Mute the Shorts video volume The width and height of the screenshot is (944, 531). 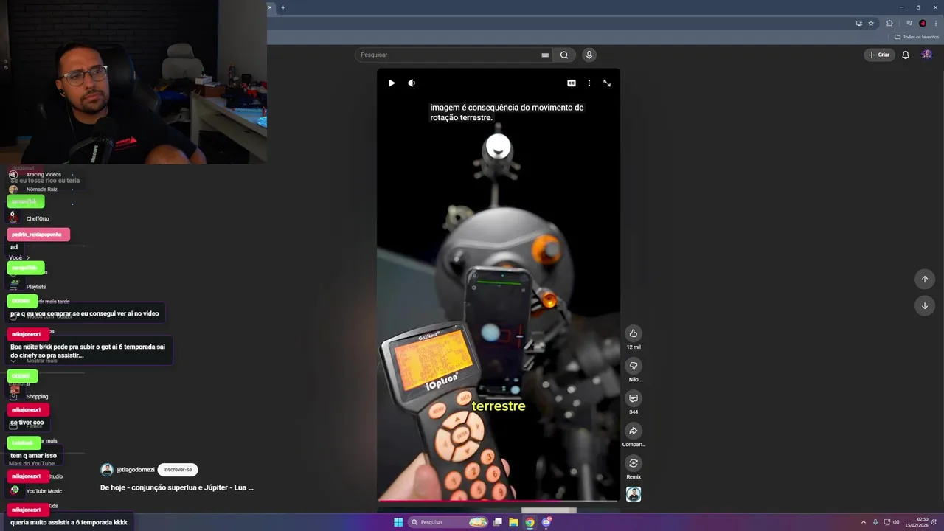[x=412, y=83]
